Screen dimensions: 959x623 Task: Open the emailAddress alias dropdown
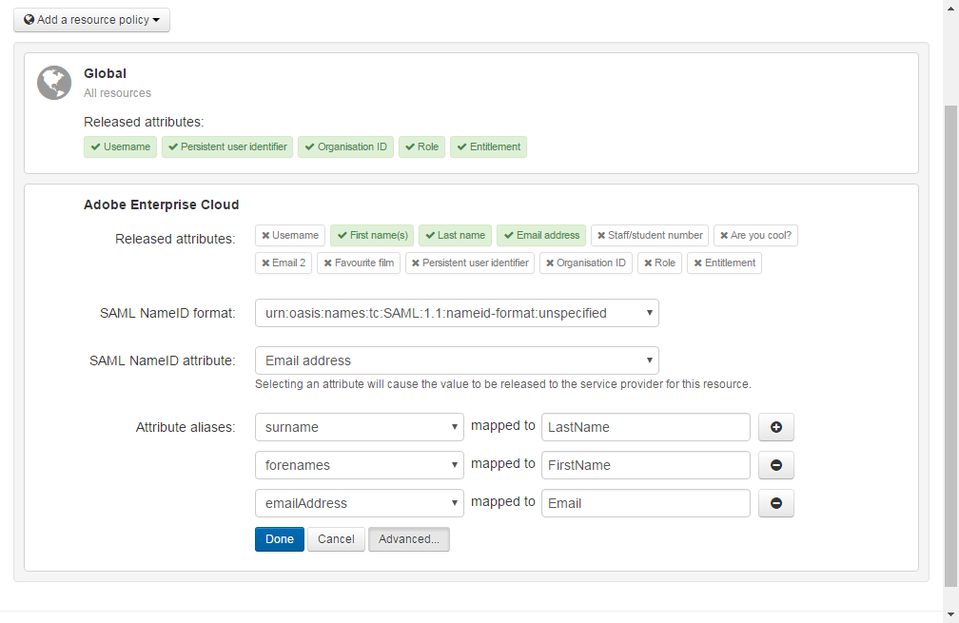point(360,504)
